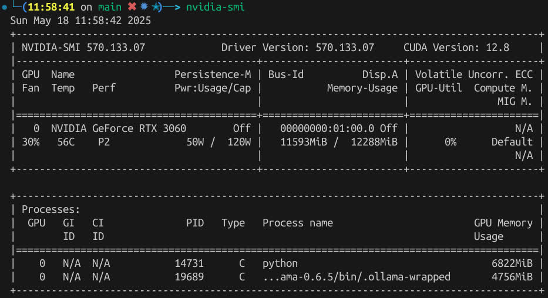Click the date line 'Sun May 18 11:58:42 2025'
The height and width of the screenshot is (298, 548).
pyautogui.click(x=80, y=21)
